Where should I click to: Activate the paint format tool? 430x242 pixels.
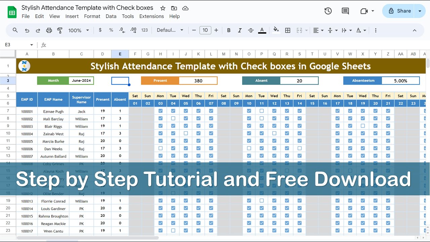click(60, 30)
